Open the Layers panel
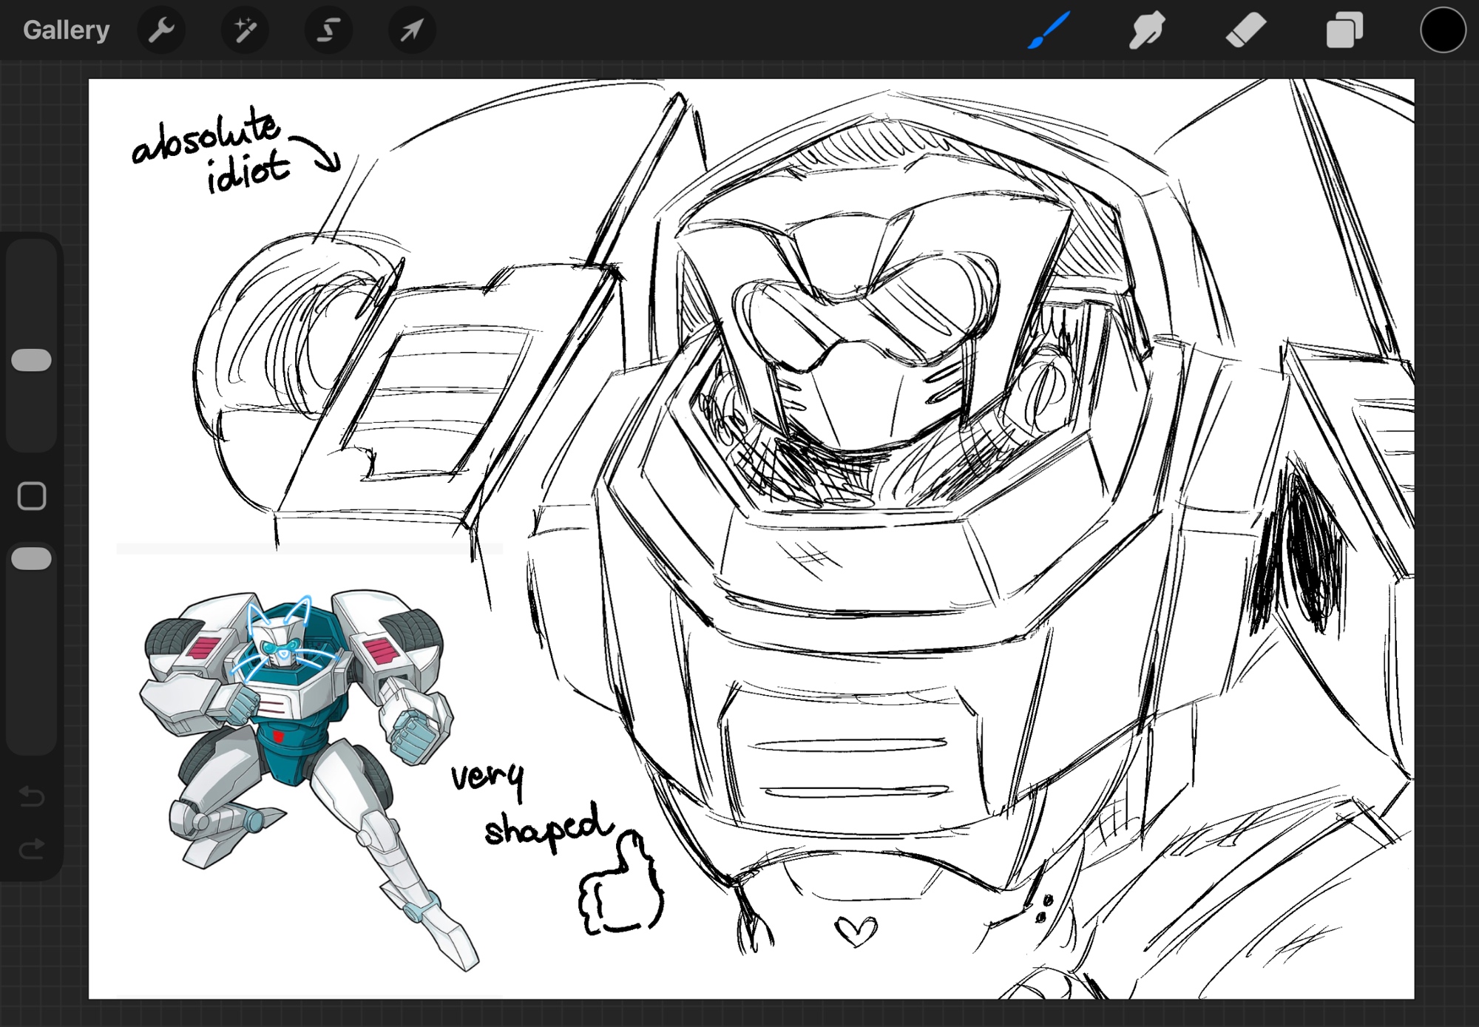The image size is (1479, 1027). 1344,30
